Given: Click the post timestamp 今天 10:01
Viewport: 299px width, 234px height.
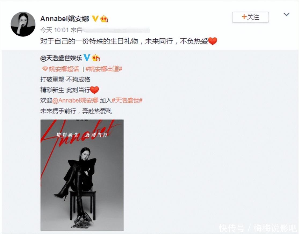Looking at the screenshot, I should tap(54, 30).
